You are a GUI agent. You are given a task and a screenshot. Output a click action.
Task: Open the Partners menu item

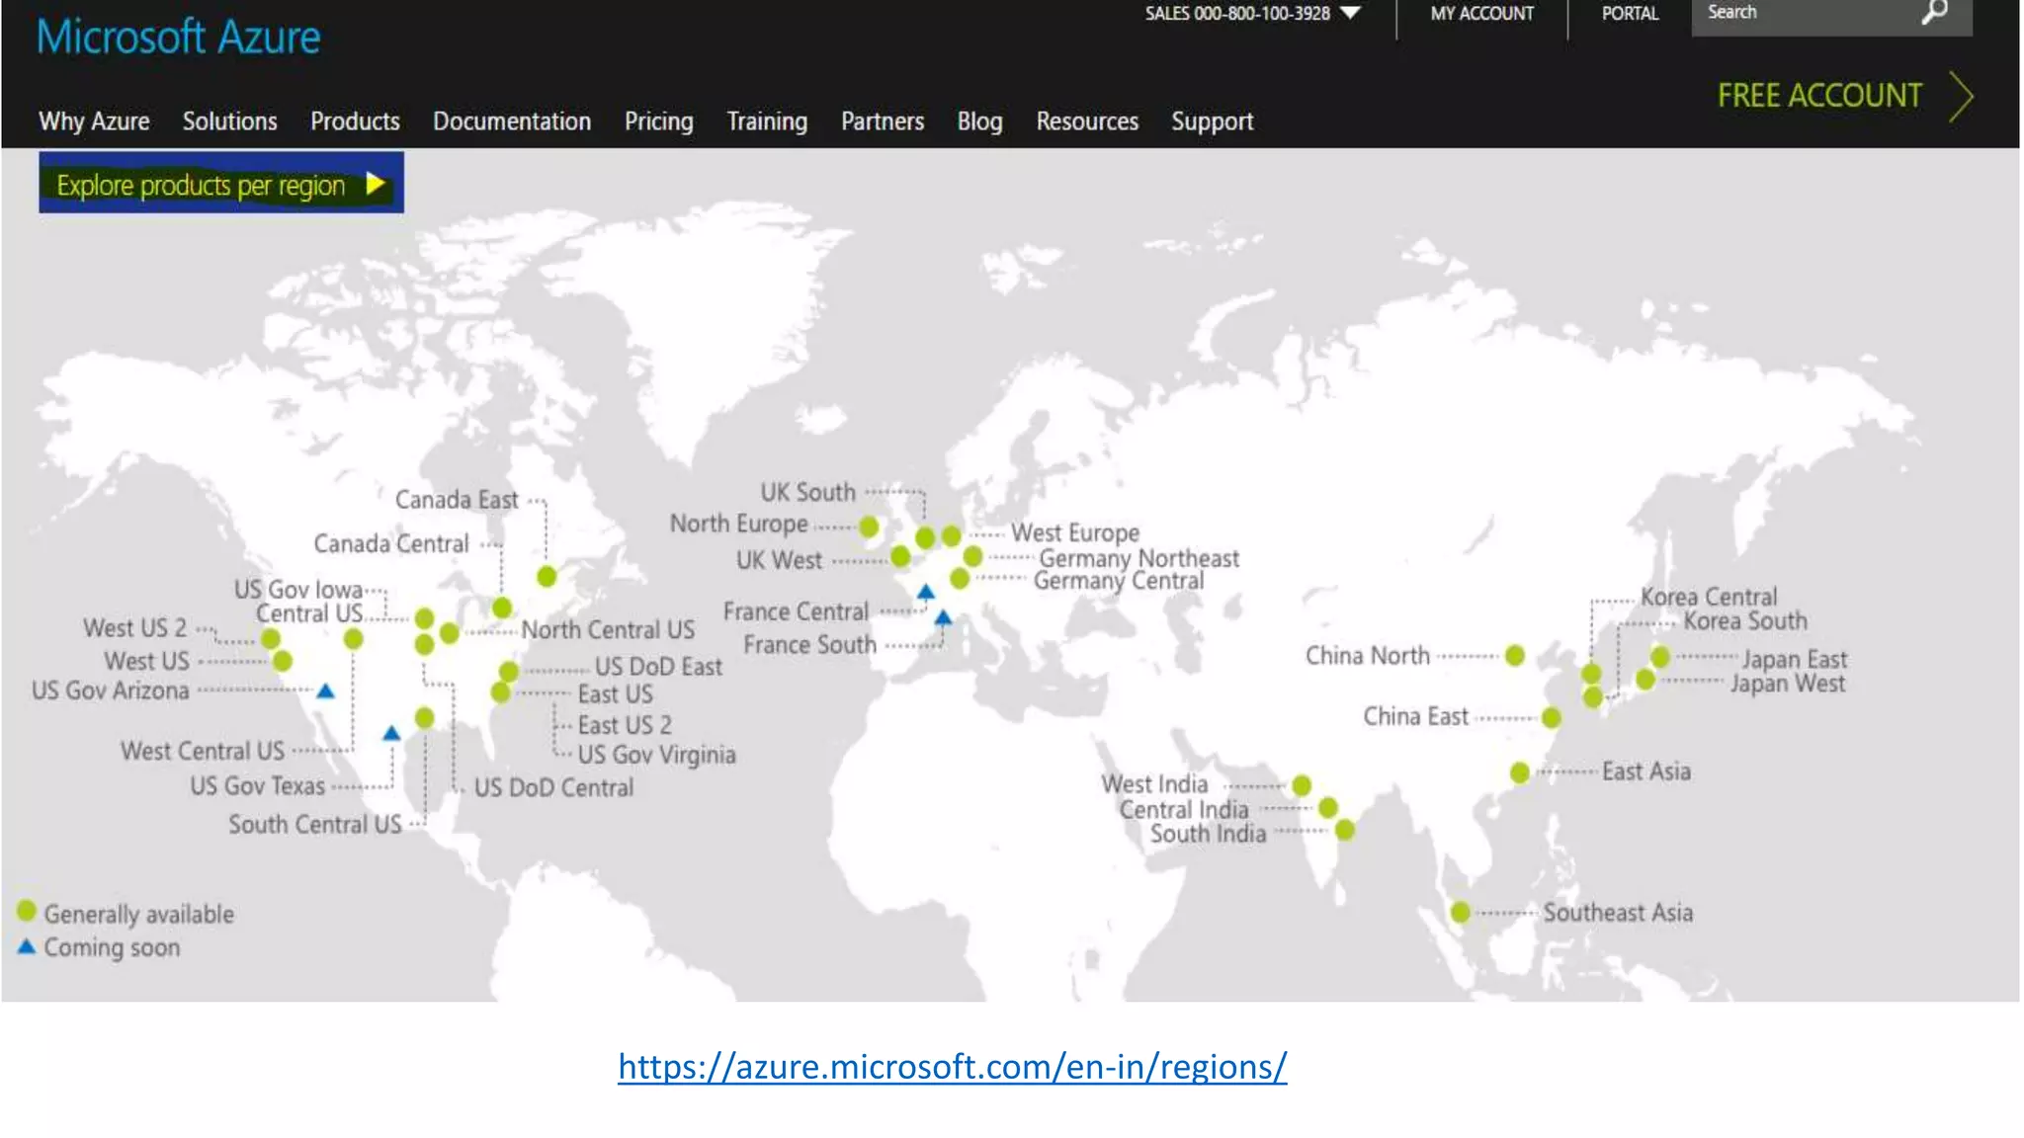pyautogui.click(x=883, y=122)
